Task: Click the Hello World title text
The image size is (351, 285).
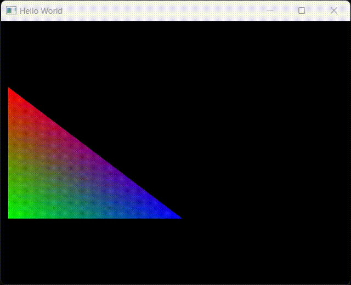Action: 41,11
